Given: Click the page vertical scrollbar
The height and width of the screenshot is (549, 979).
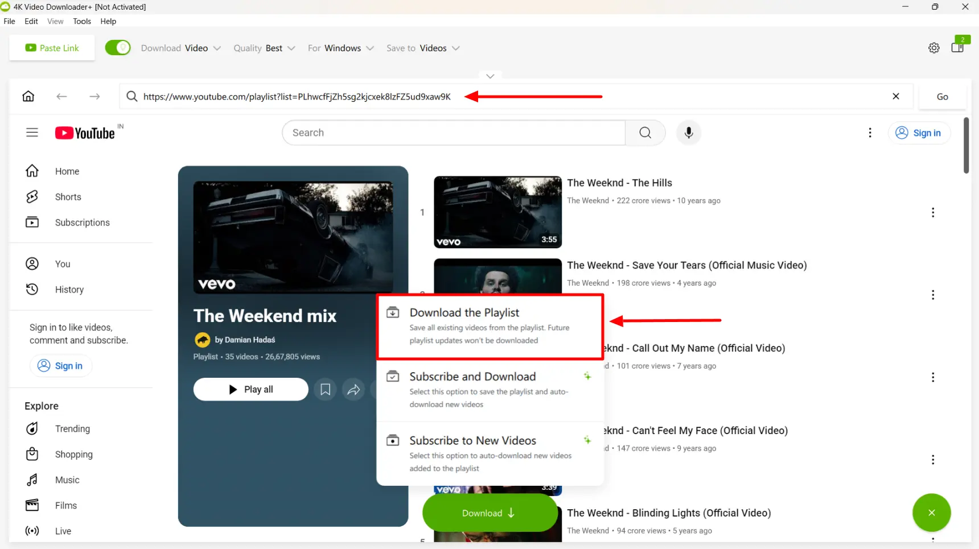Looking at the screenshot, I should tap(966, 145).
